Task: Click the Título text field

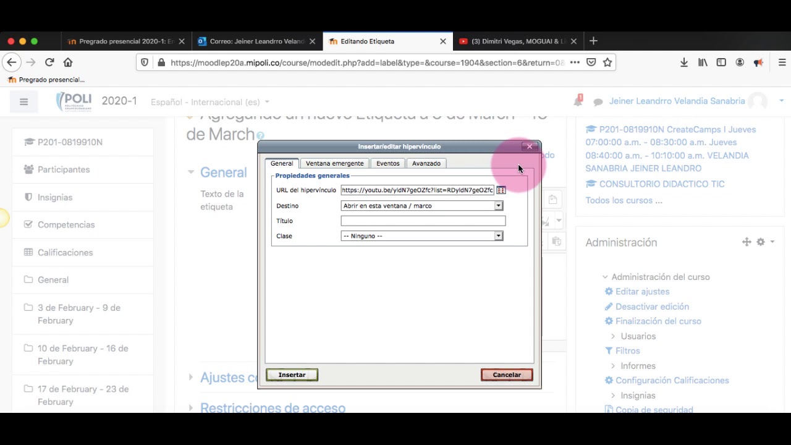Action: (x=423, y=221)
